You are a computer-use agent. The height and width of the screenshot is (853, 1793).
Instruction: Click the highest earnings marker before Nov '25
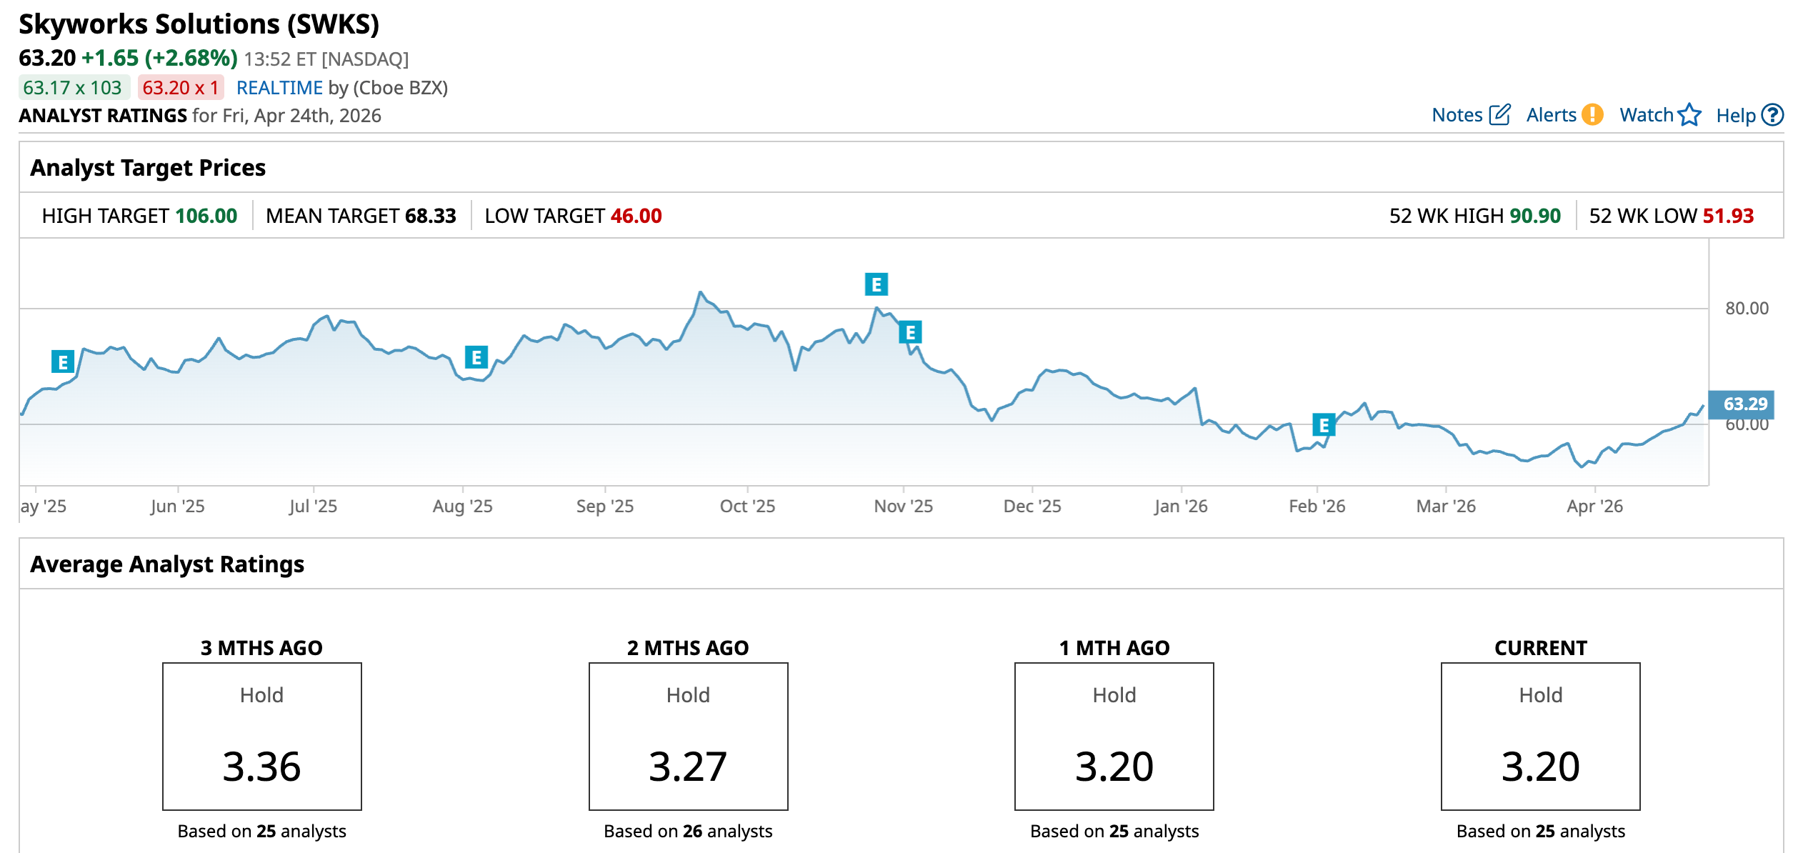click(876, 284)
